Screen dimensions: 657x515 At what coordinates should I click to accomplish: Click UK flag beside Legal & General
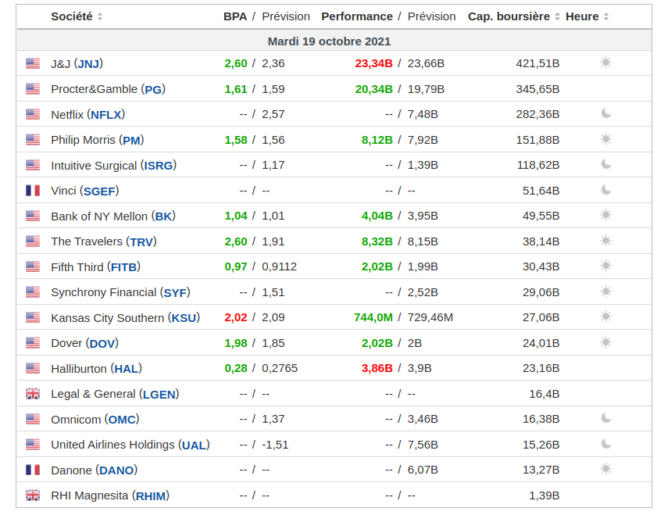[x=32, y=394]
